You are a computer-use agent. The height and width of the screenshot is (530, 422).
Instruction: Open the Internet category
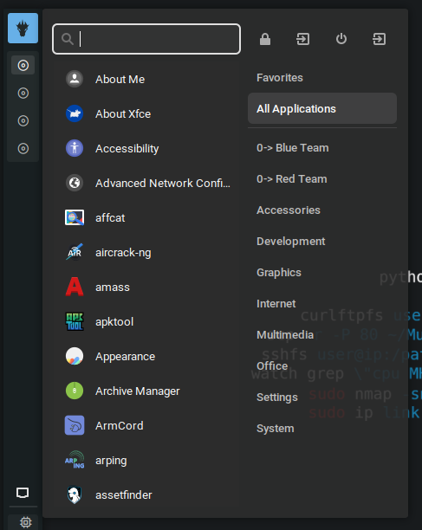321,303
